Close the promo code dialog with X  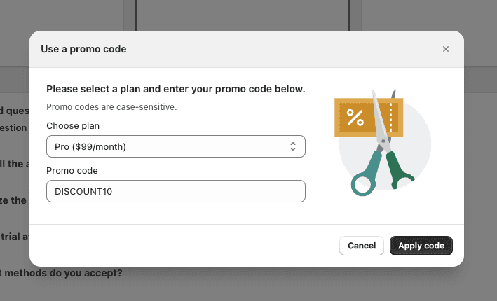(x=446, y=49)
